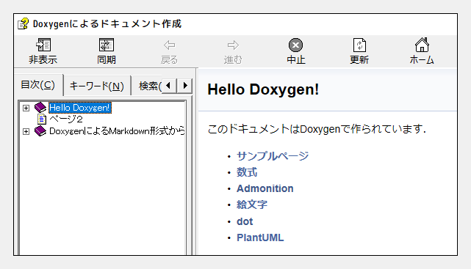
Task: Click the book icon beside DoxygenによるMarkdown形式から
Action: [40, 131]
